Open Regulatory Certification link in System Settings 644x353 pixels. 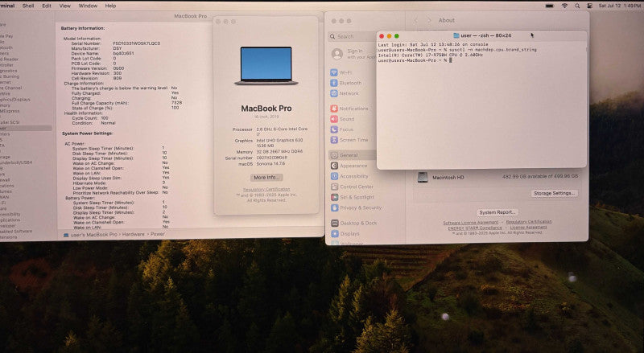pos(529,222)
